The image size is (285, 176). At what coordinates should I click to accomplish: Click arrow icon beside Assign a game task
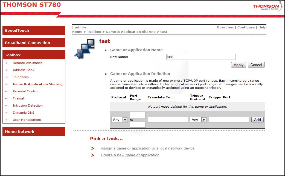93,148
